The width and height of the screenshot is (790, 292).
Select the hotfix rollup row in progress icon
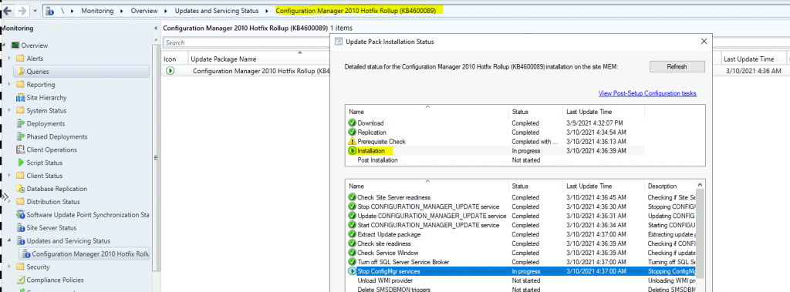coord(170,71)
